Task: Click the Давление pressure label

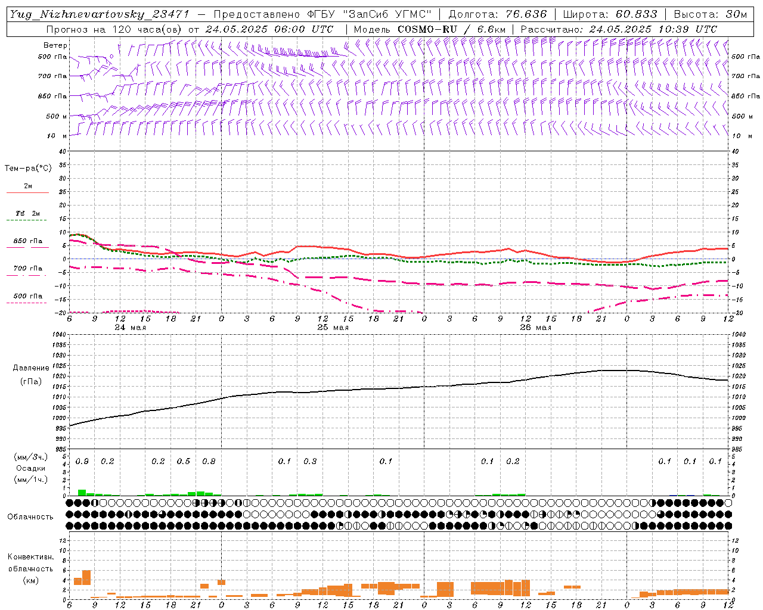Action: pos(31,368)
